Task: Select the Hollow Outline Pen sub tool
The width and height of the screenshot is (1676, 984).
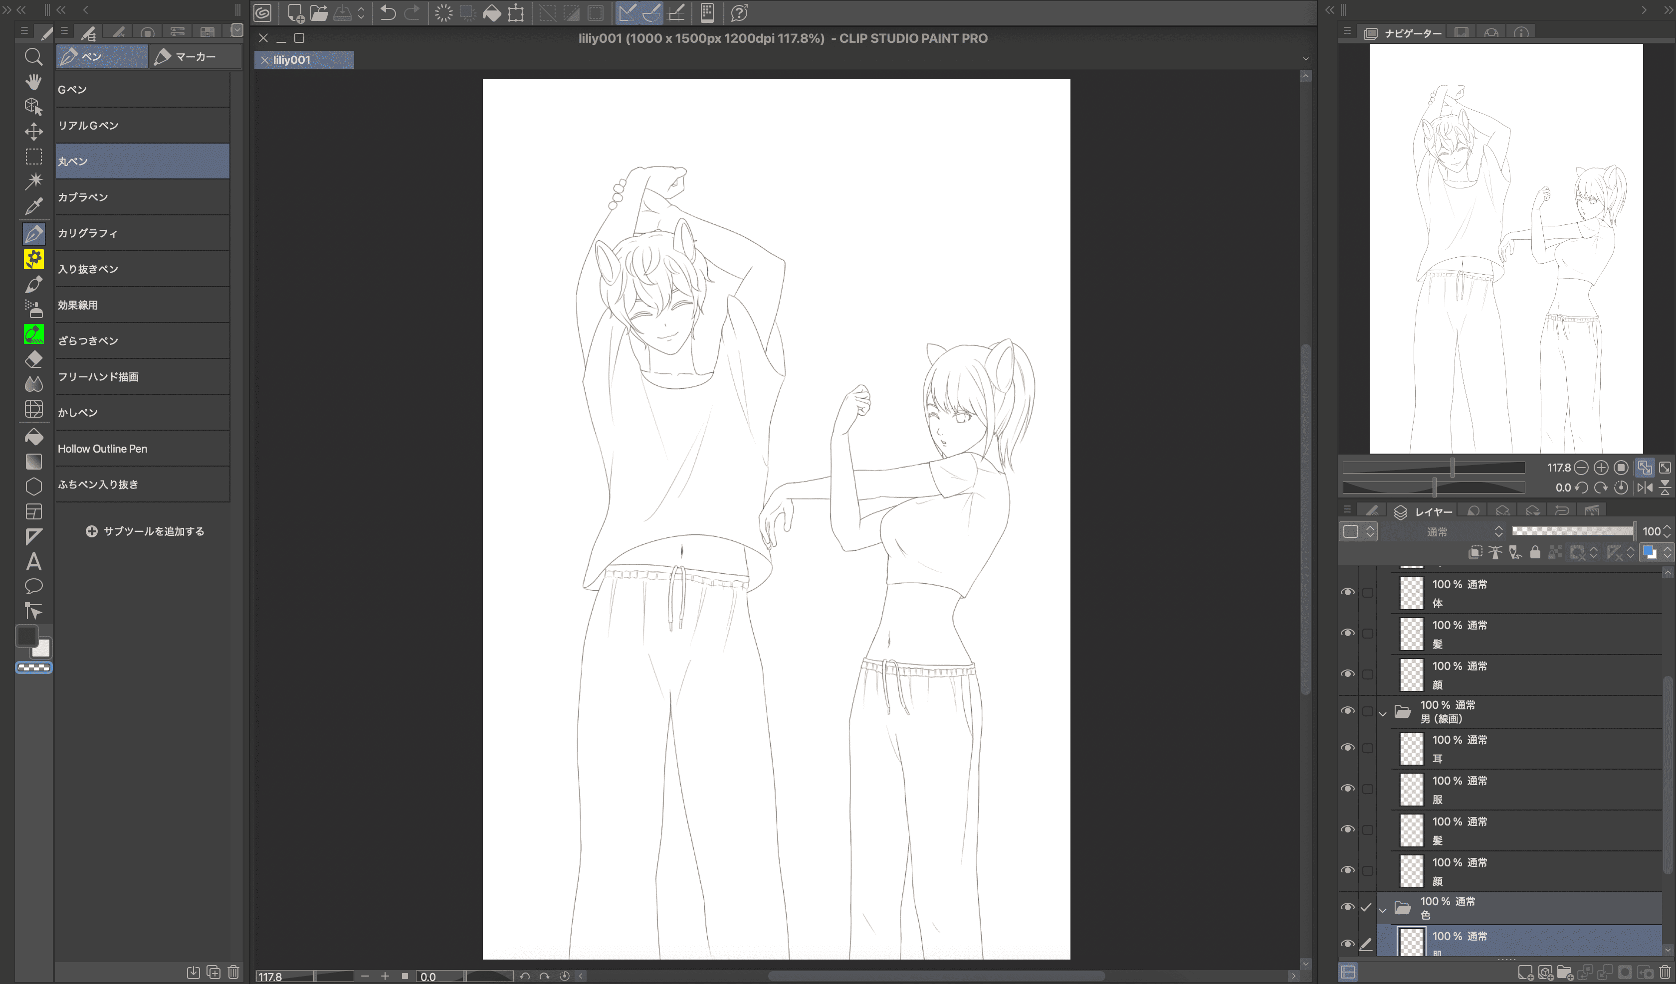Action: (x=142, y=448)
